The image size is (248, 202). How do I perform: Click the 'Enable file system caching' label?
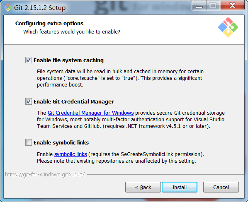pyautogui.click(x=68, y=60)
